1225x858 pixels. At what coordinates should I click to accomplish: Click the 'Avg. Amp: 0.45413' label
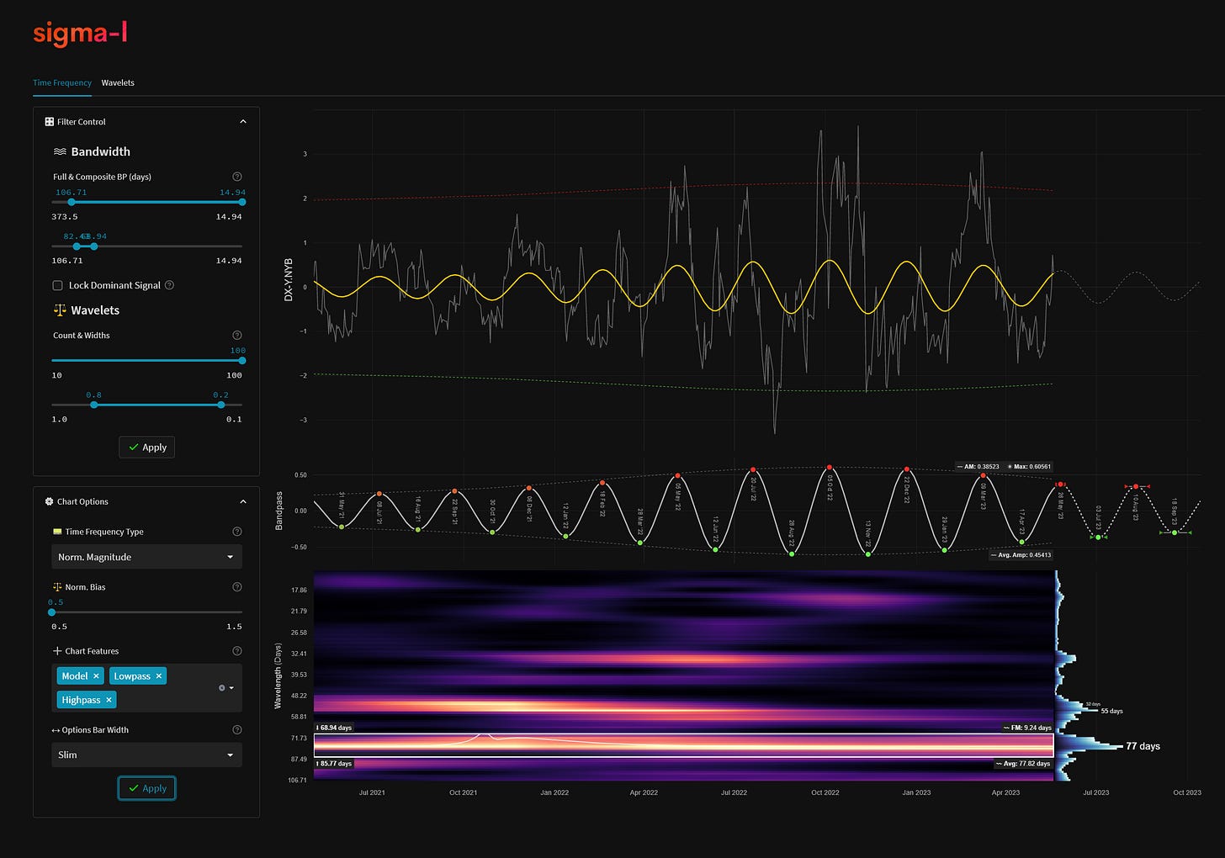(x=1021, y=555)
